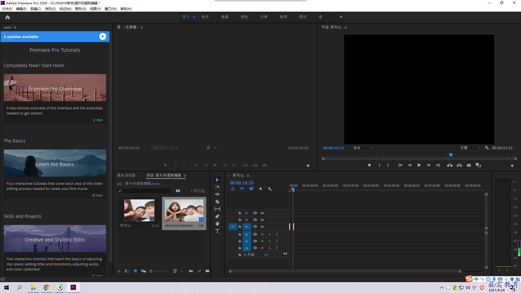Select the Track Select Forward tool
The image size is (521, 293).
pyautogui.click(x=217, y=187)
